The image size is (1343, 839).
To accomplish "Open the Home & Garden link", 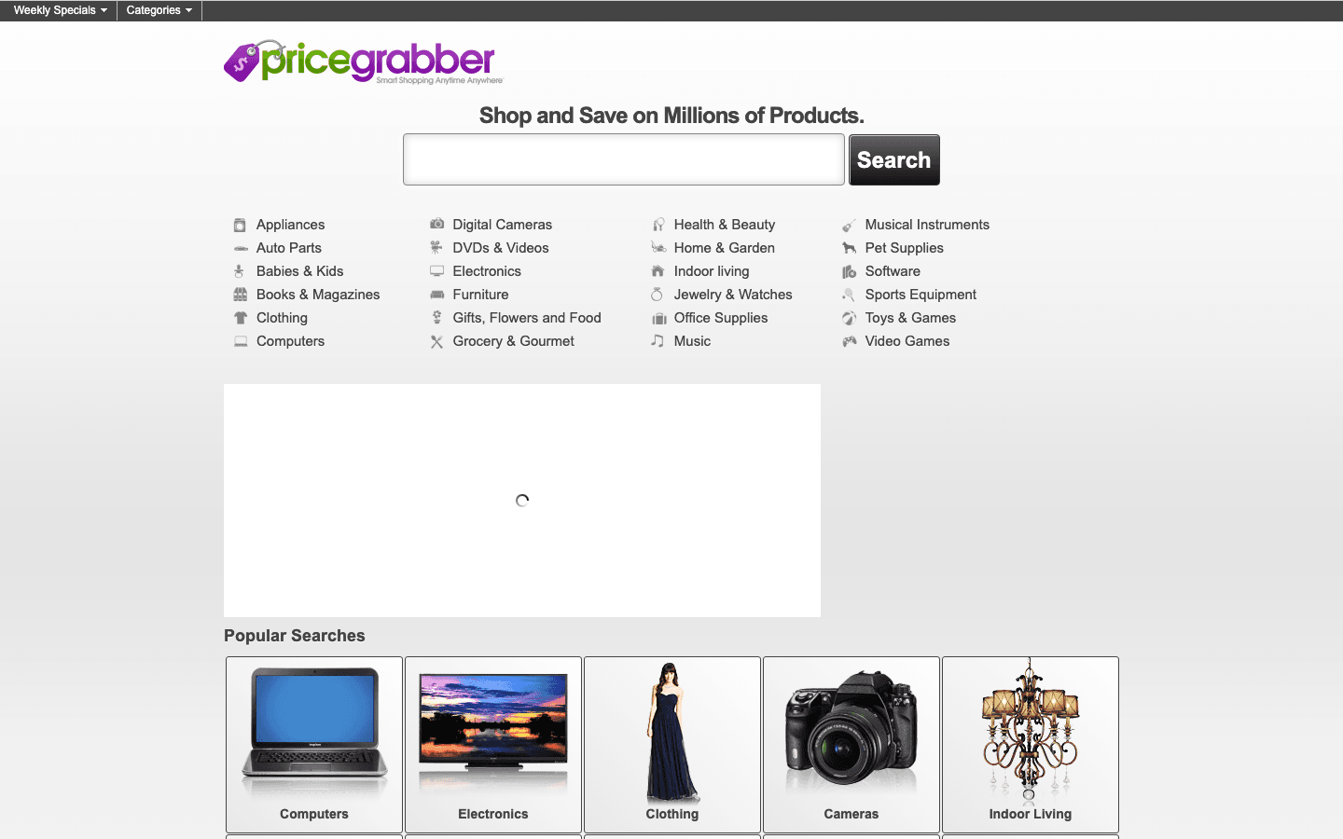I will coord(724,248).
